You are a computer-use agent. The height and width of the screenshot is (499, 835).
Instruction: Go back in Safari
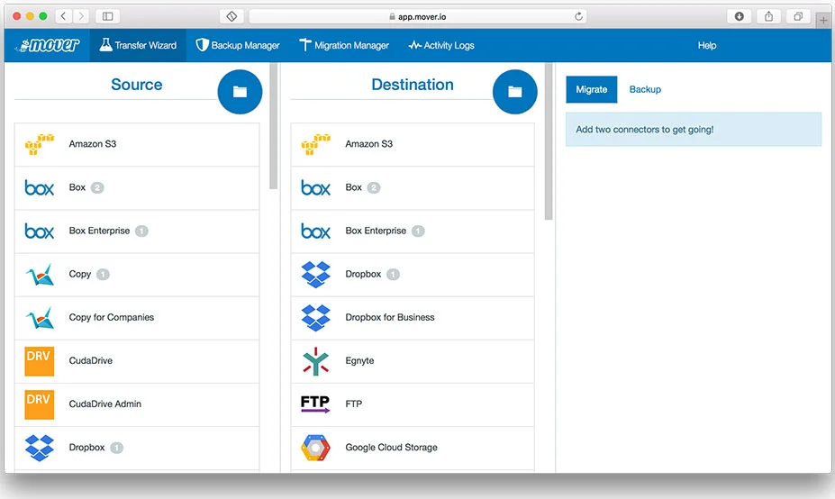tap(63, 16)
